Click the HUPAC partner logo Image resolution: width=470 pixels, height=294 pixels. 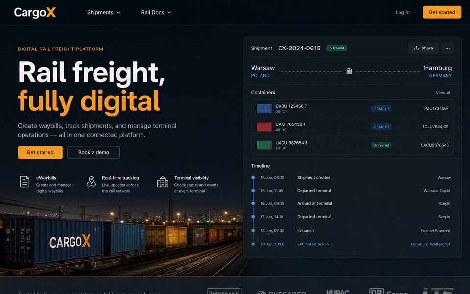tap(337, 292)
